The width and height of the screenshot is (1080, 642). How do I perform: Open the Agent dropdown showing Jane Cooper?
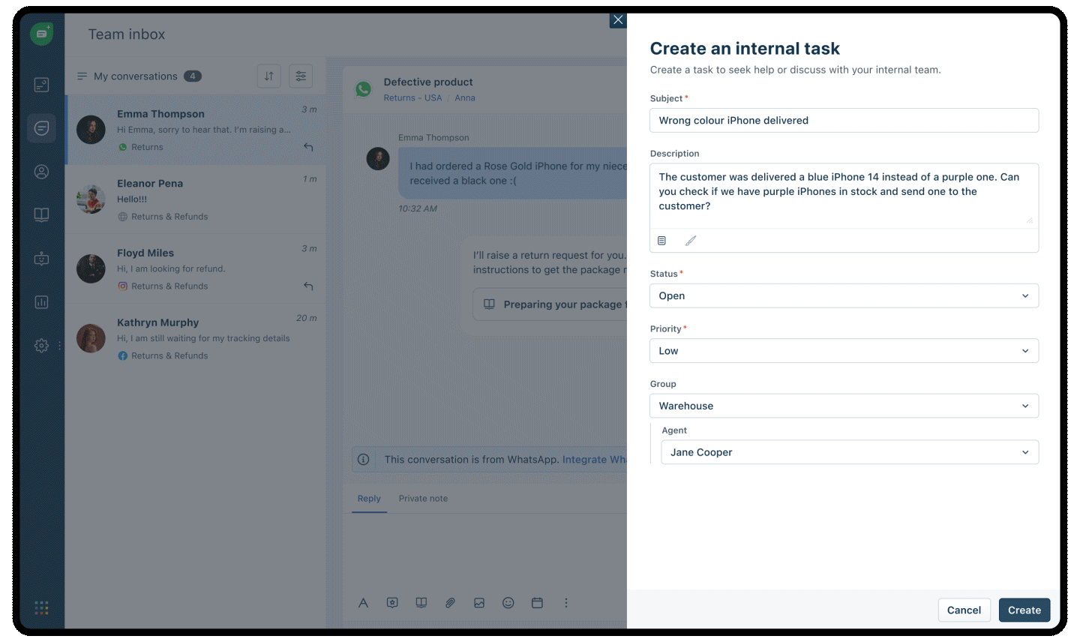pyautogui.click(x=849, y=452)
